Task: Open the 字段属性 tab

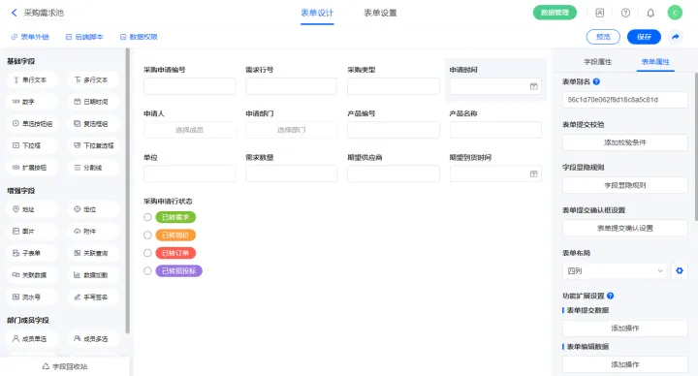Action: point(598,62)
